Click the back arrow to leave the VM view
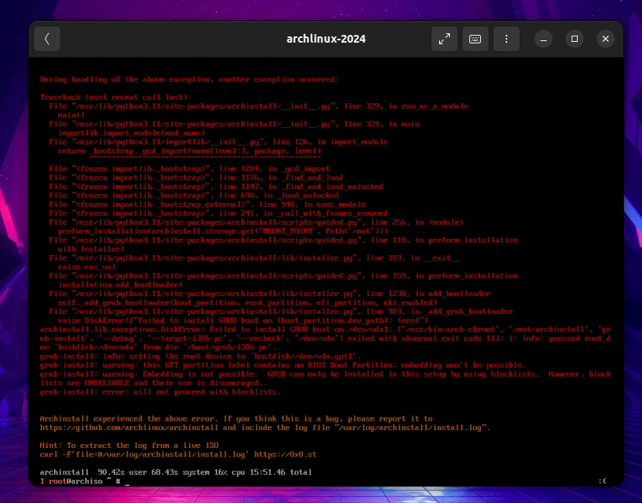 click(x=46, y=38)
